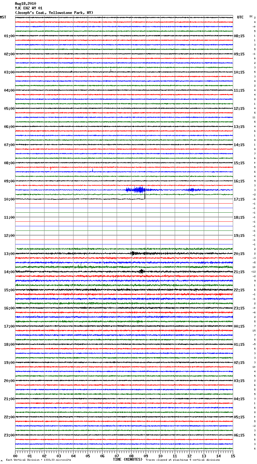Click the Each Vertical Division = 1333.33 microvolts note
The width and height of the screenshot is (257, 464).
pos(38,460)
